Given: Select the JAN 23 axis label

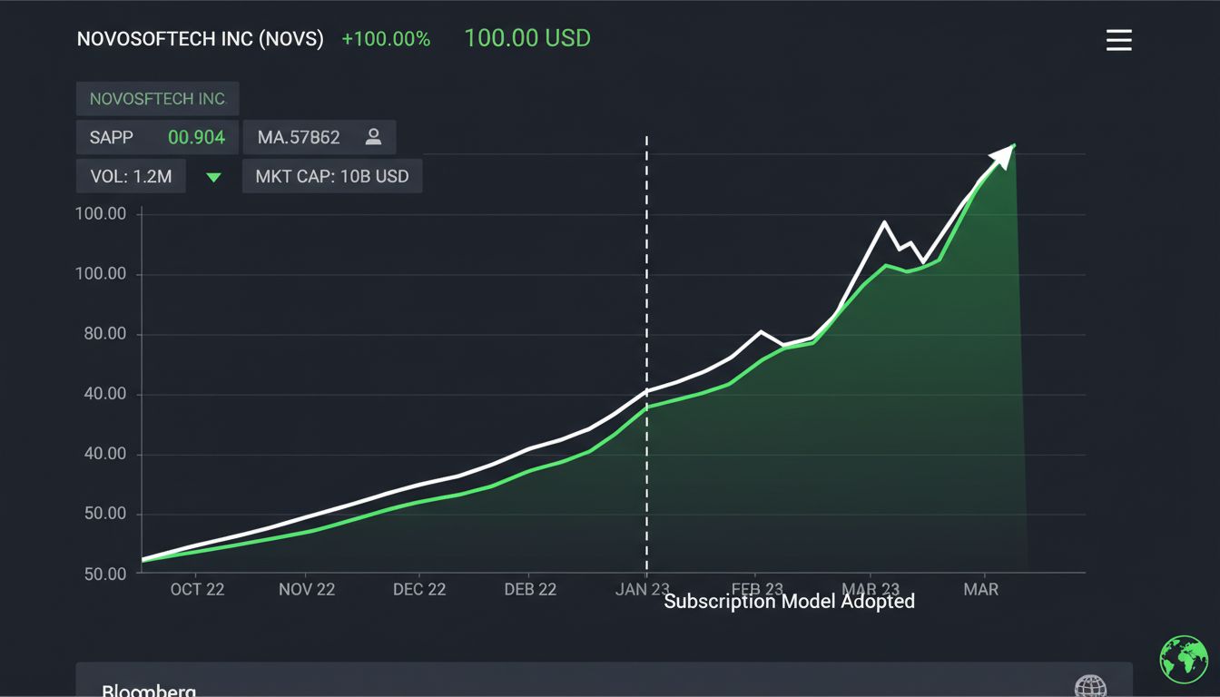Looking at the screenshot, I should pyautogui.click(x=642, y=589).
